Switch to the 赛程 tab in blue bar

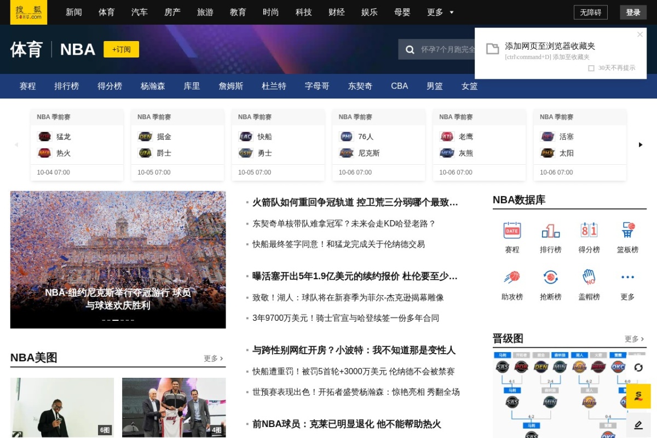coord(28,86)
